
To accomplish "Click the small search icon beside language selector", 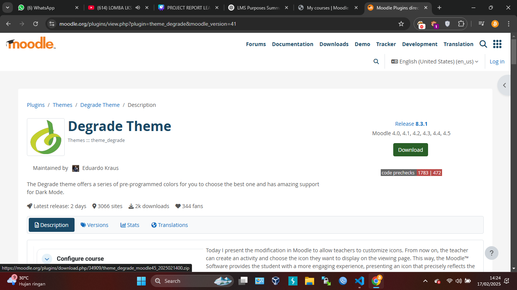I will tap(376, 62).
